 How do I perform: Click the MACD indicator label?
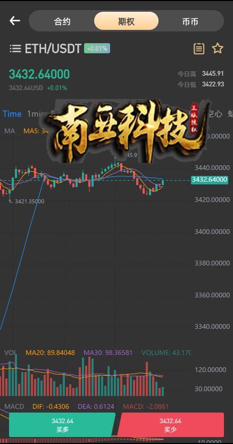coord(14,406)
